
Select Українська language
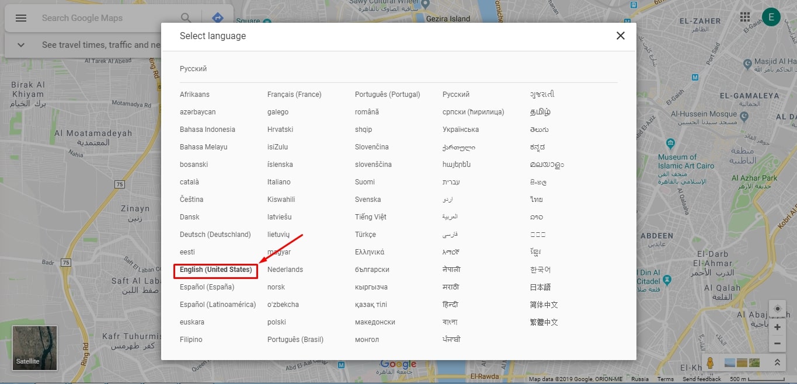(461, 130)
